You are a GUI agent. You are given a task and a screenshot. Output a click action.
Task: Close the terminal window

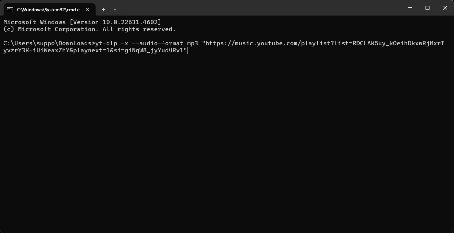pos(445,8)
